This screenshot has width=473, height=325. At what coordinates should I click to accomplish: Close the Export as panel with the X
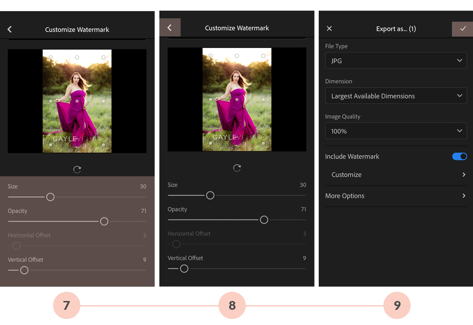pos(329,28)
